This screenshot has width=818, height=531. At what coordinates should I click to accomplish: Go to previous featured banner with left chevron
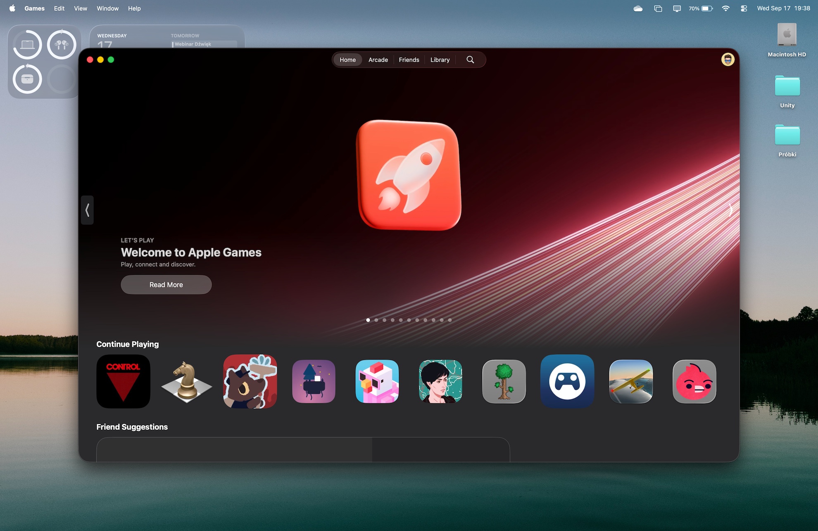pos(87,210)
